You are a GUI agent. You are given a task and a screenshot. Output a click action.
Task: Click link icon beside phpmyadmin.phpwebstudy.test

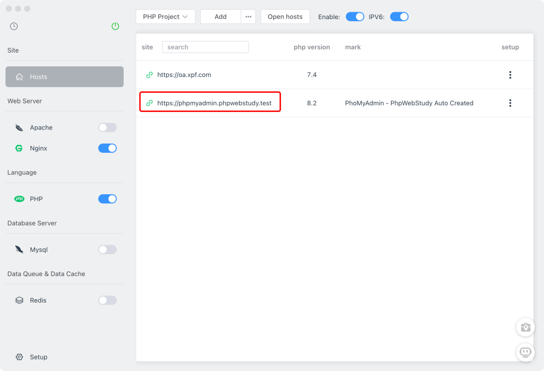pyautogui.click(x=149, y=103)
